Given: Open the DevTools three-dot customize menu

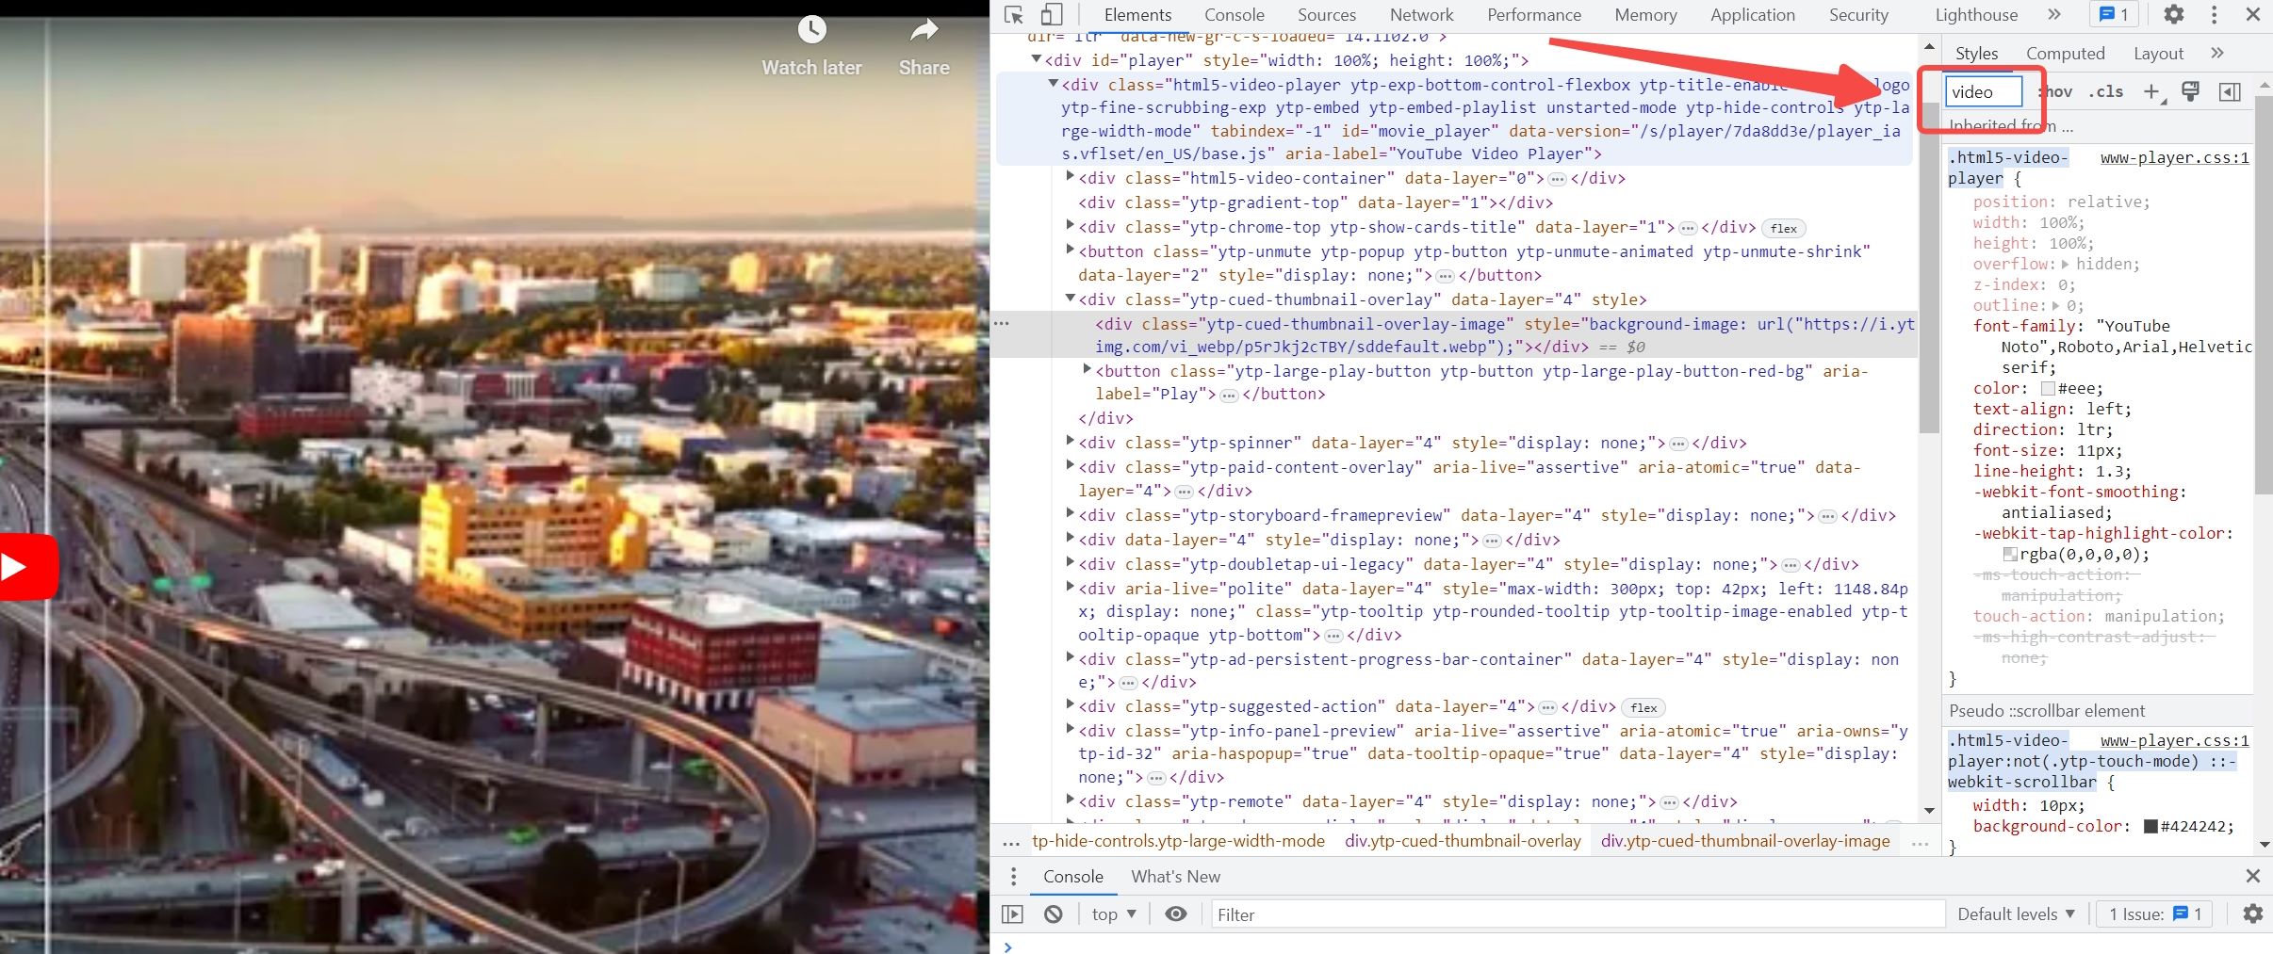Looking at the screenshot, I should (2215, 15).
